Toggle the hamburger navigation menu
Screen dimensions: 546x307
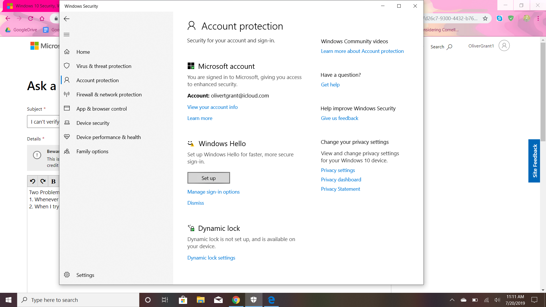67,35
